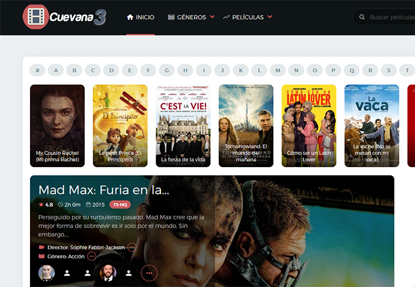Filter movies by letter I
Screen dimensions: 415x287
(x=204, y=70)
